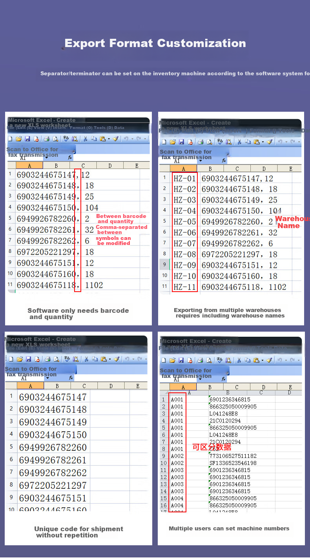Click Cut scissors icon in HZ-01 warehouse sheet

(x=239, y=142)
